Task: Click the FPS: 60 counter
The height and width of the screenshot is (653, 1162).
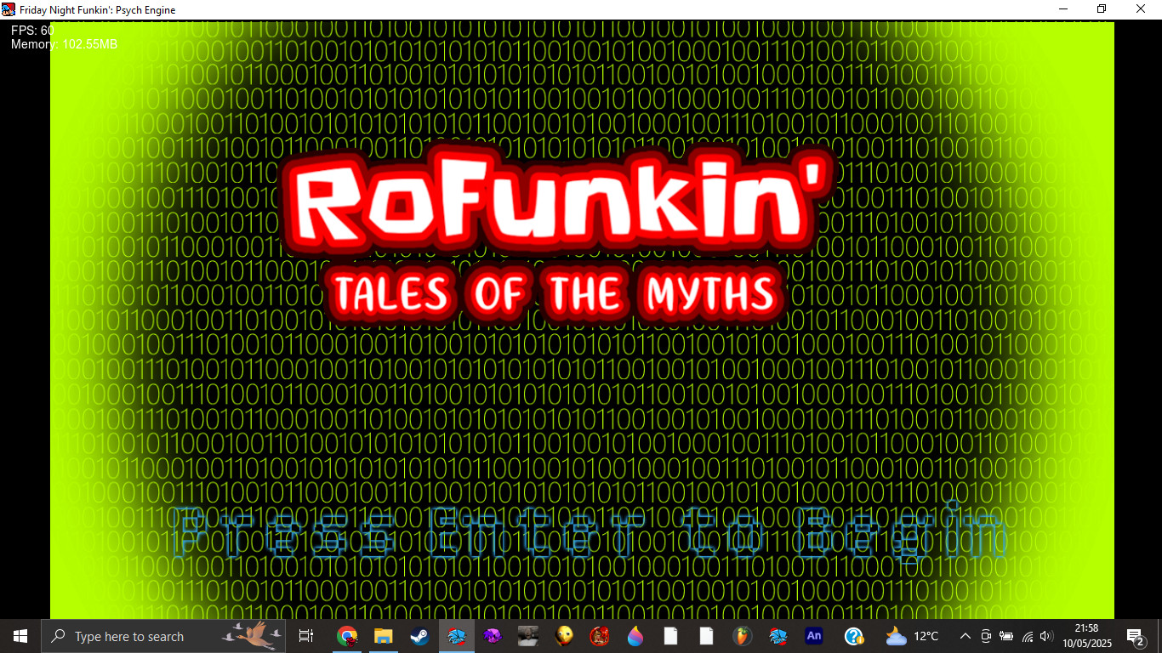Action: [32, 31]
